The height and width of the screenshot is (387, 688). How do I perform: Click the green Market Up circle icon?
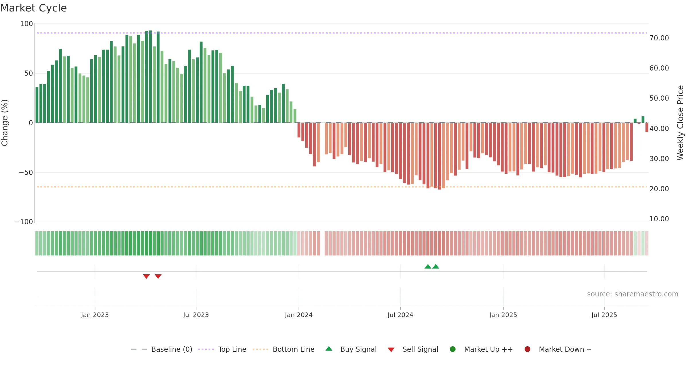[453, 349]
